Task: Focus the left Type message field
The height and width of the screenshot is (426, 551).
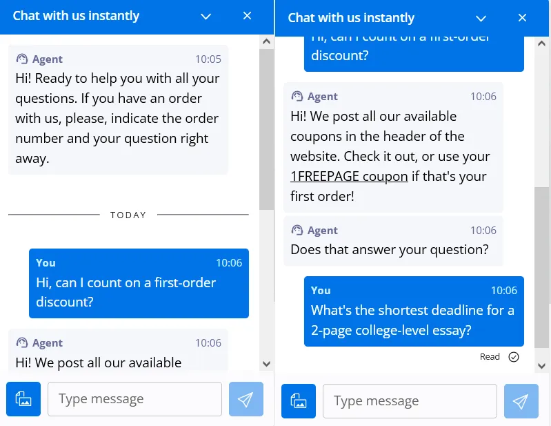Action: click(x=134, y=399)
